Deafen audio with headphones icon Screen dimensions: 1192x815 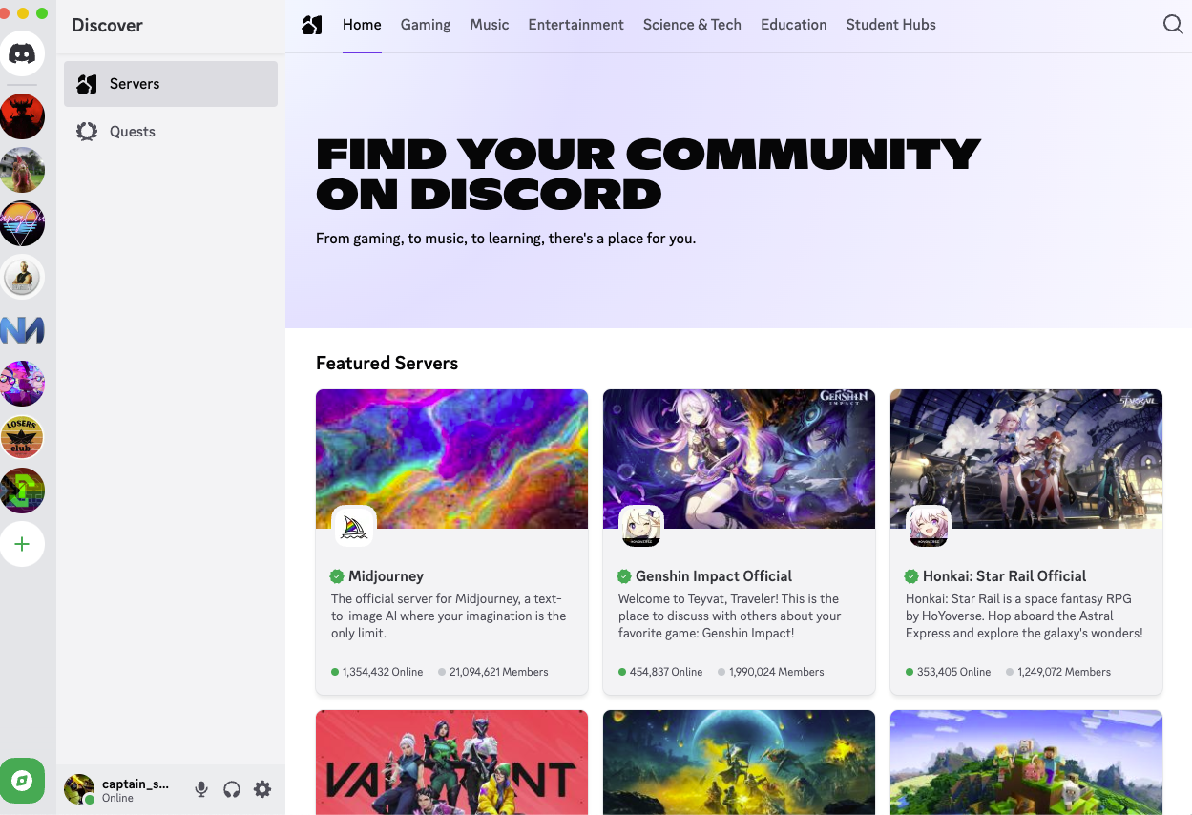pyautogui.click(x=232, y=789)
